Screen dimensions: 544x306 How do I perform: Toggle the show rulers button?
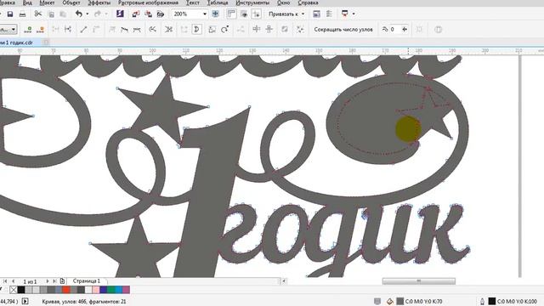pos(231,14)
